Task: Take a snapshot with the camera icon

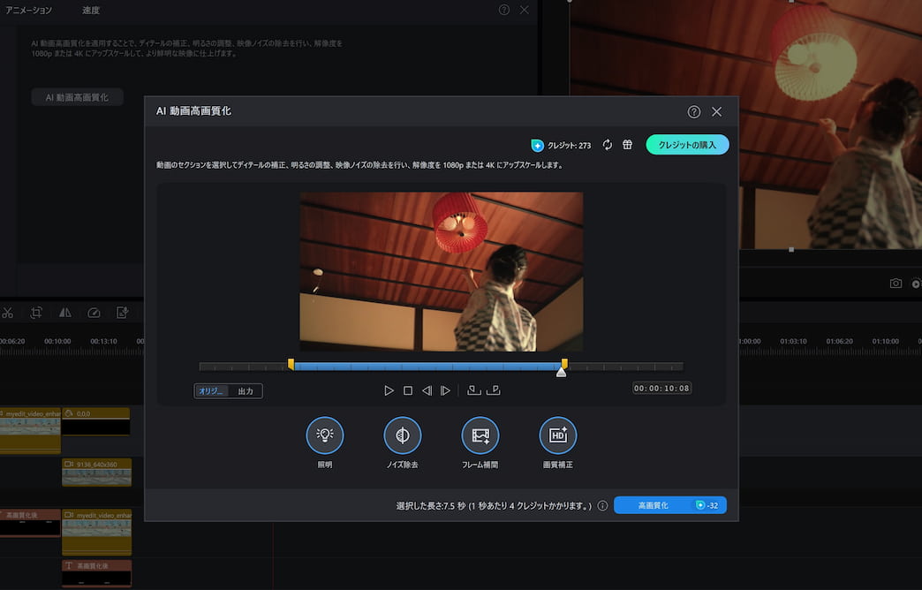Action: [x=895, y=283]
